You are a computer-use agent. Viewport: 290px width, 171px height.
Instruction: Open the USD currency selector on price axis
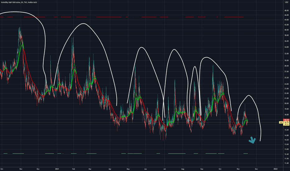287,2
